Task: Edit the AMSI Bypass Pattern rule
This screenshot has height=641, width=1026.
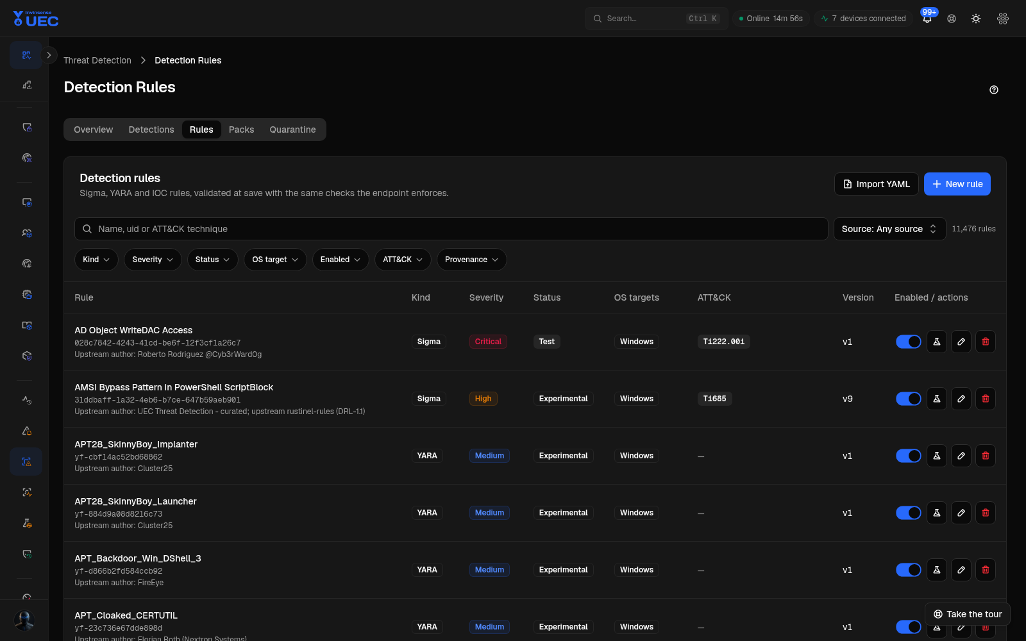Action: tap(961, 399)
